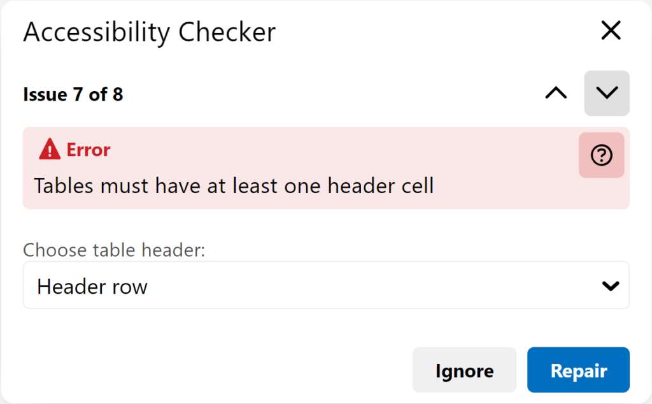
Task: Click the Repair button
Action: [x=578, y=370]
